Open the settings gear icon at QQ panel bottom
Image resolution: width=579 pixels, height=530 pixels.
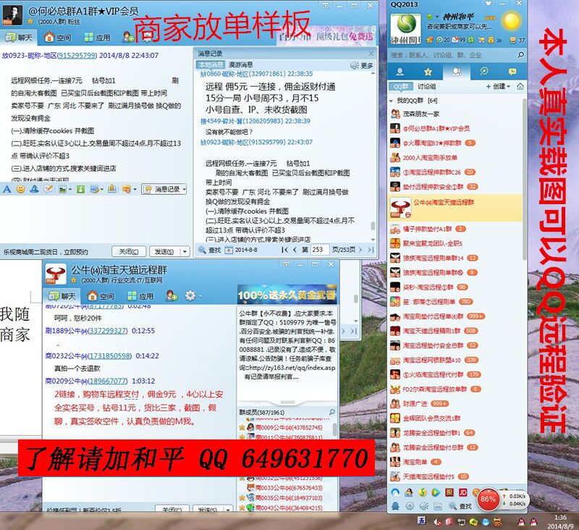408,506
